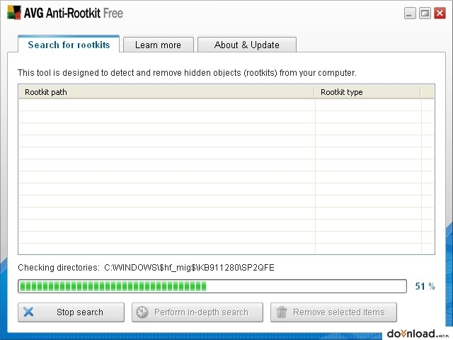Open the Learn more tab
The width and height of the screenshot is (453, 340).
click(x=159, y=45)
